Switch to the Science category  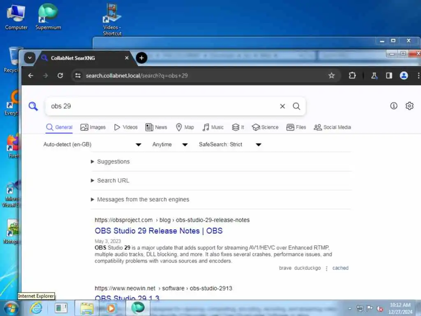click(265, 127)
